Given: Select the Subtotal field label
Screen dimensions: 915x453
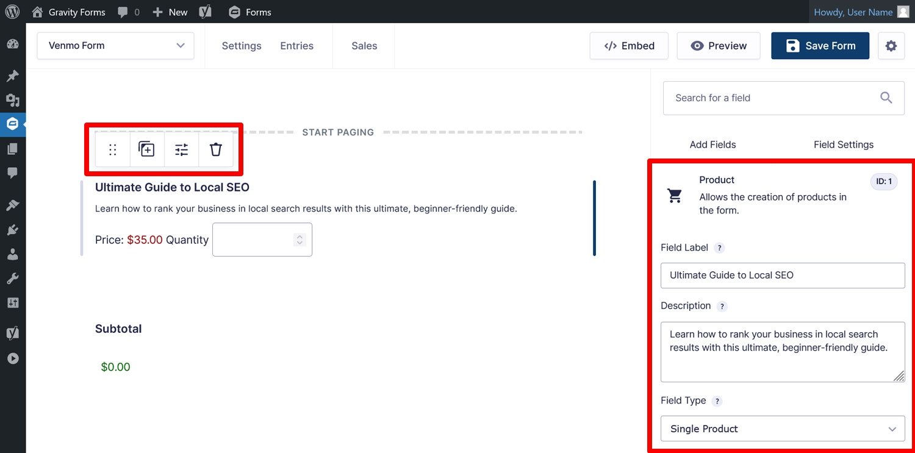Looking at the screenshot, I should 118,329.
